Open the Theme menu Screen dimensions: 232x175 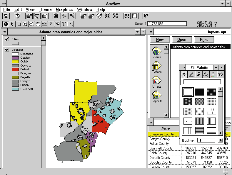pos(45,10)
